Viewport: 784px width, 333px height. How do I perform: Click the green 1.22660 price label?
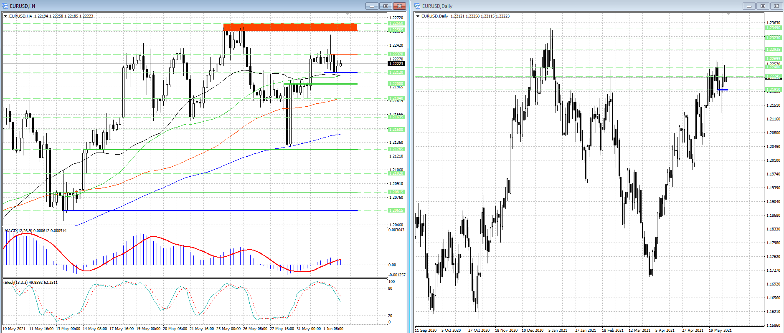pos(396,23)
